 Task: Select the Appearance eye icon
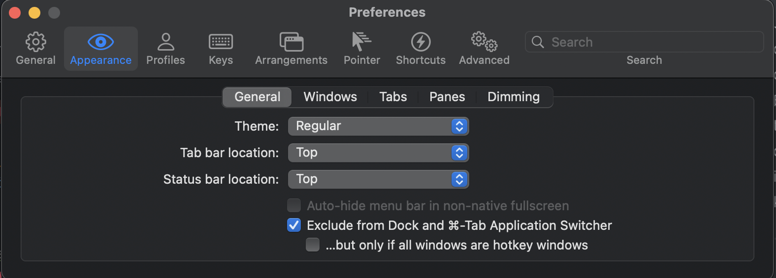(x=100, y=43)
